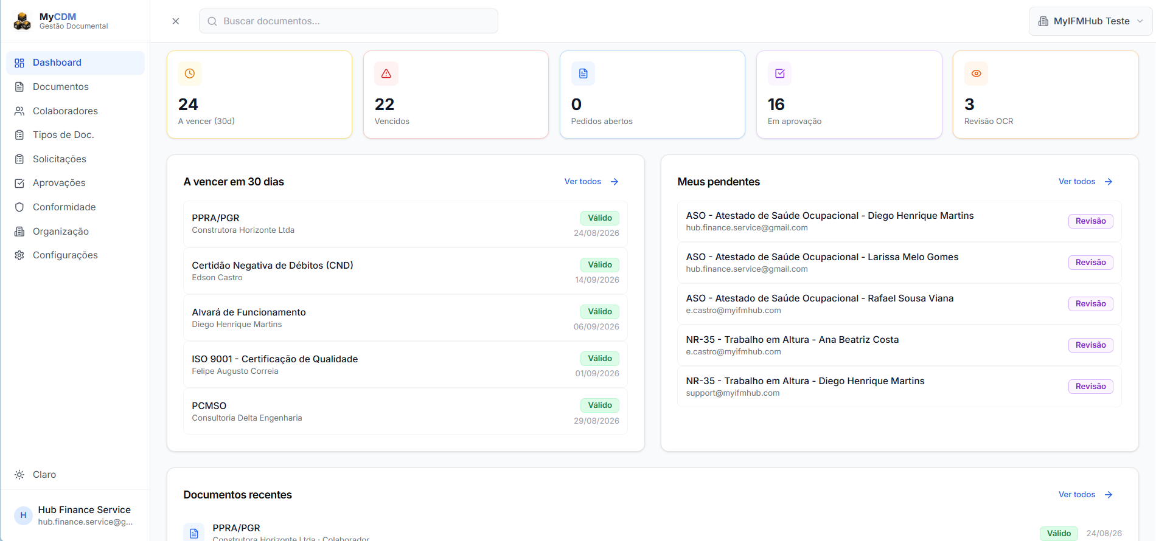Click the warning triangle icon on Vencidos card
1156x541 pixels.
tap(386, 74)
